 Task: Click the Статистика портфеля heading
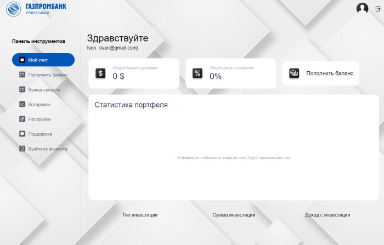pyautogui.click(x=131, y=105)
